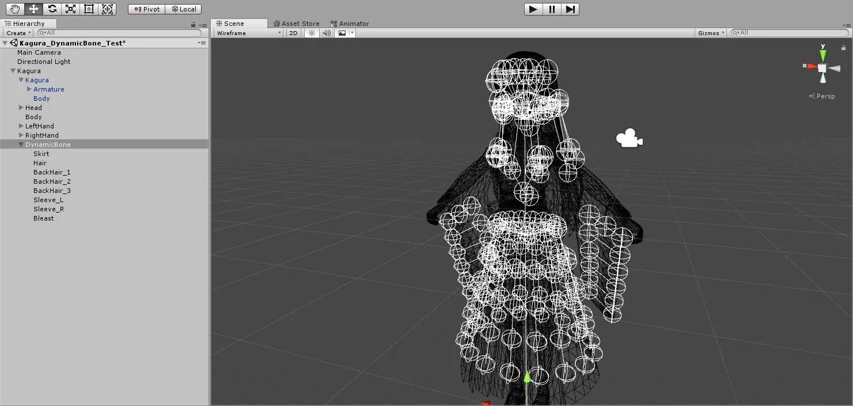Select Main Camera in Hierarchy
The height and width of the screenshot is (406, 853).
click(x=39, y=52)
